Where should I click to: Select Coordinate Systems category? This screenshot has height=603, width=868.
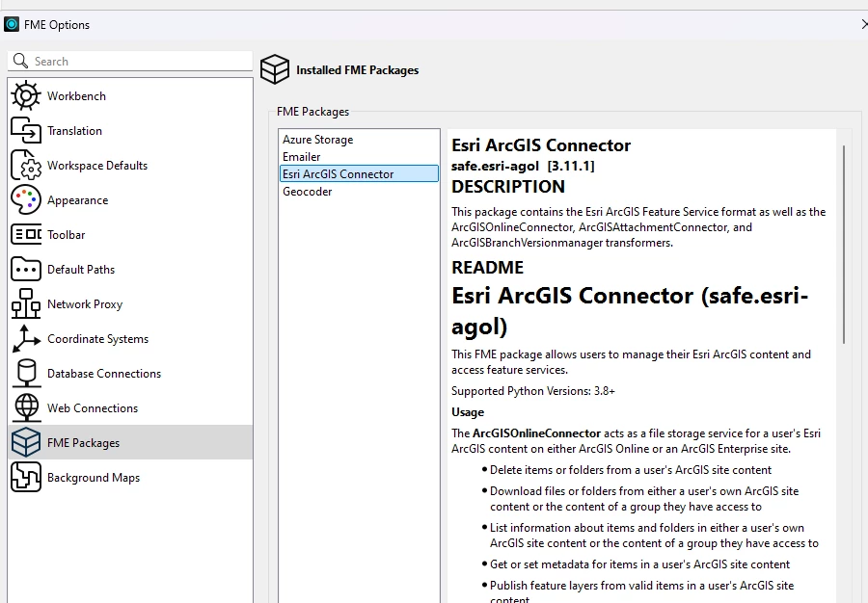point(130,338)
